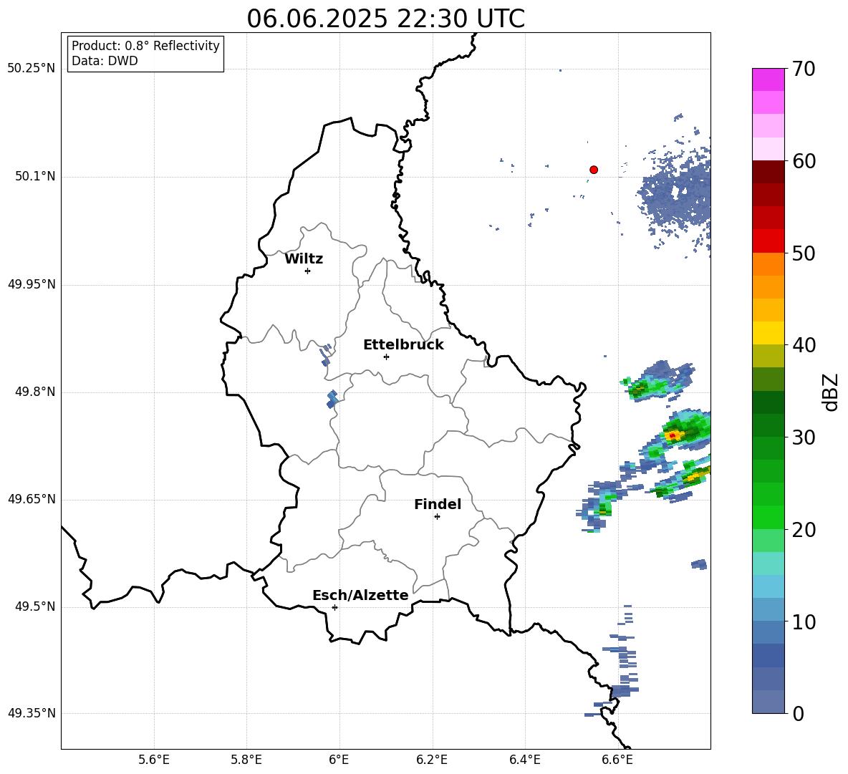Viewport: 848px width, 774px height.
Task: Click the colorbar value 40
Action: tap(804, 345)
